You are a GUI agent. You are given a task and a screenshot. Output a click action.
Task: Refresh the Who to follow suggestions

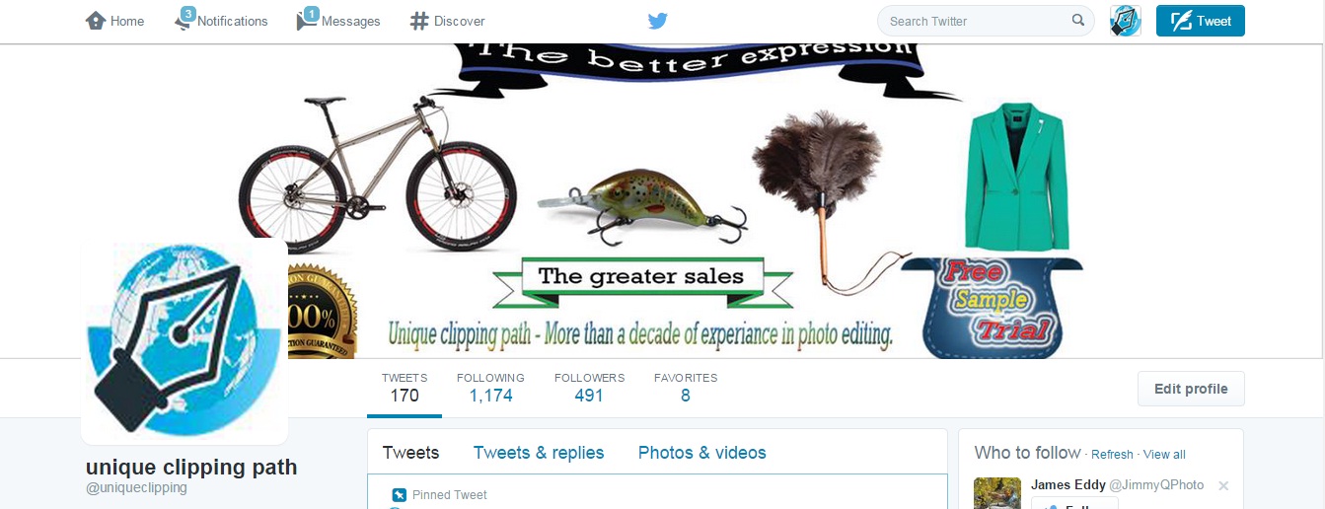pyautogui.click(x=1112, y=455)
